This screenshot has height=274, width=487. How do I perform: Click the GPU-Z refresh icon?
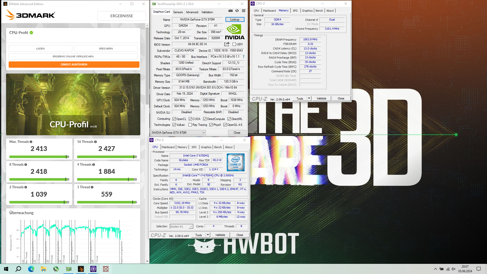point(237,11)
